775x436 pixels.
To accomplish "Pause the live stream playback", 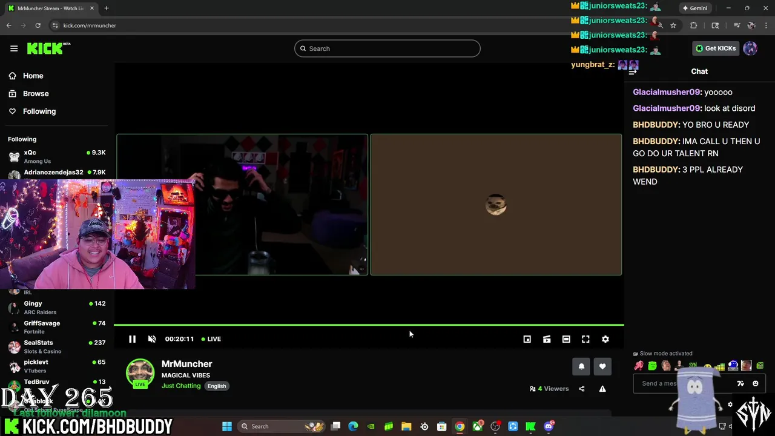I will (x=132, y=339).
